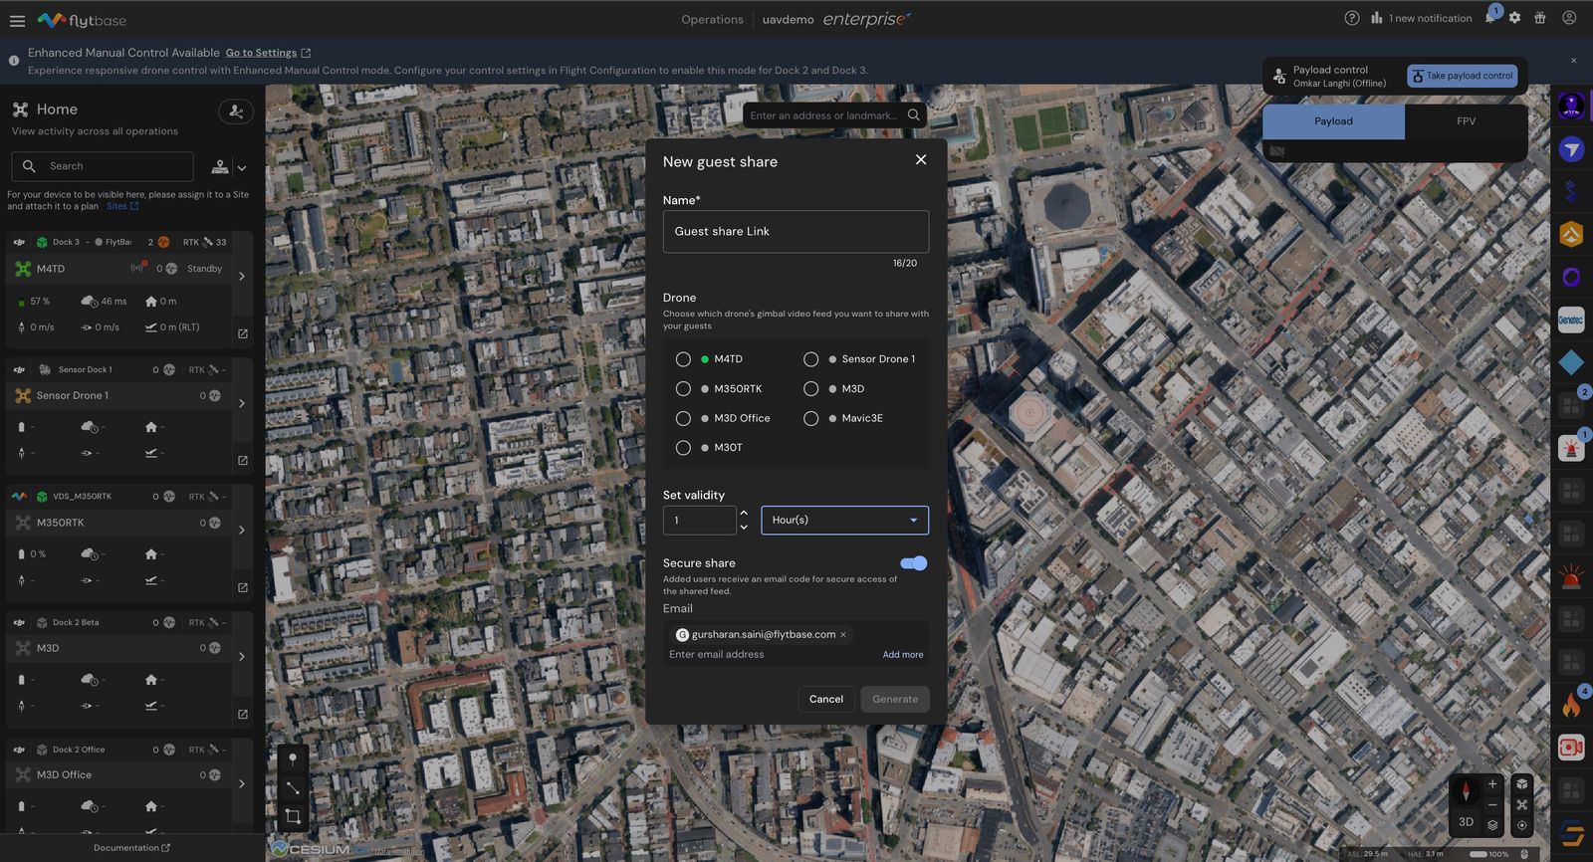1593x862 pixels.
Task: Select the area polygon tool on map
Action: tap(293, 816)
